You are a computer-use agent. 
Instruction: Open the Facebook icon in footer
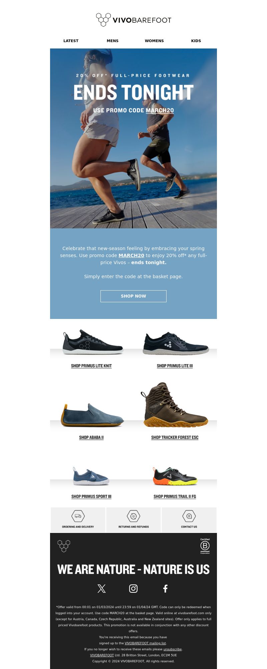tap(165, 588)
